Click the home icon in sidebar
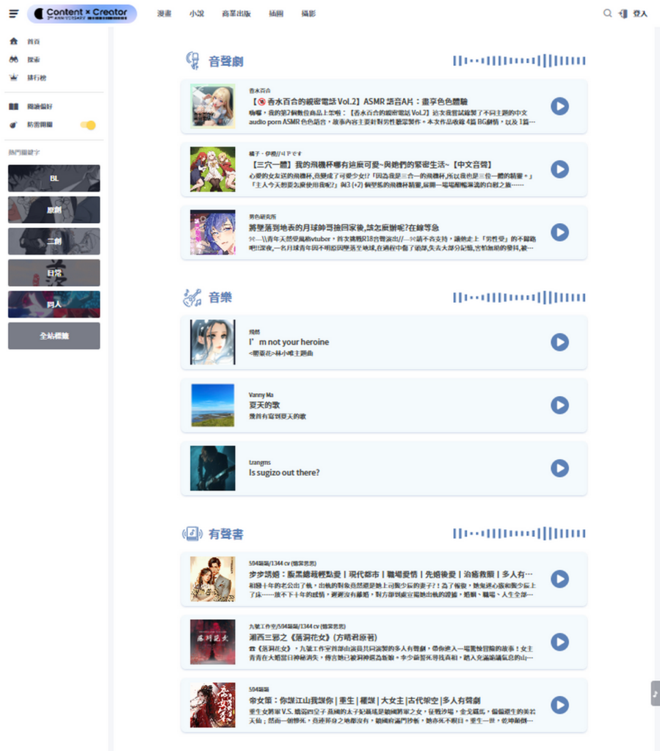The image size is (660, 751). pos(13,41)
